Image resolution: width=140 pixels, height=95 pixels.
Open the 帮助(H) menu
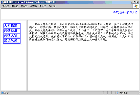pos(52,6)
